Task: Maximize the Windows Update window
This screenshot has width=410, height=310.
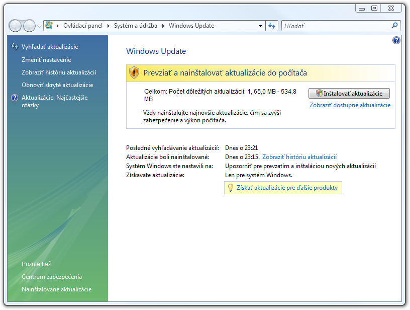Action: point(374,9)
